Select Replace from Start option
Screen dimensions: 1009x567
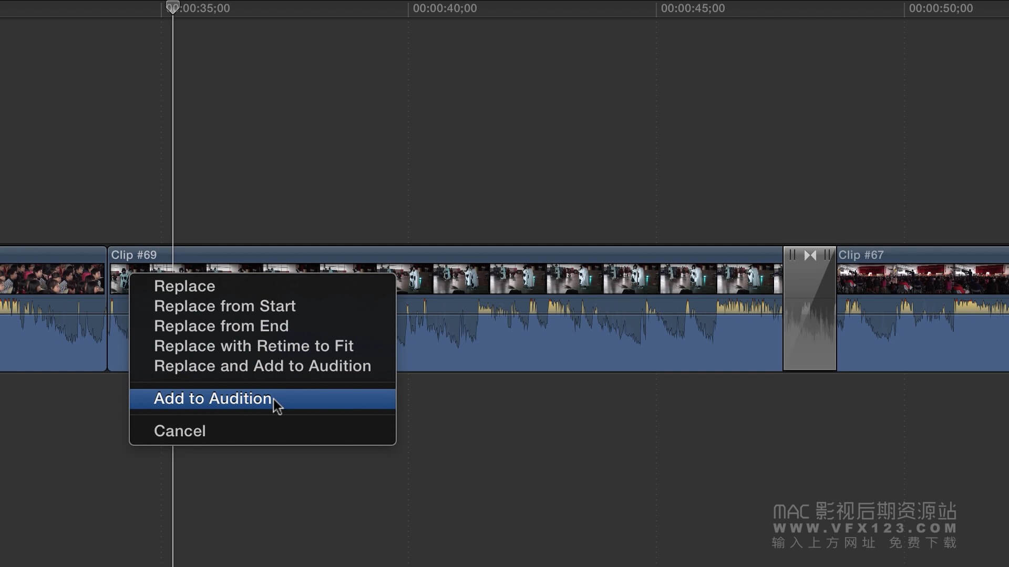pos(262,306)
